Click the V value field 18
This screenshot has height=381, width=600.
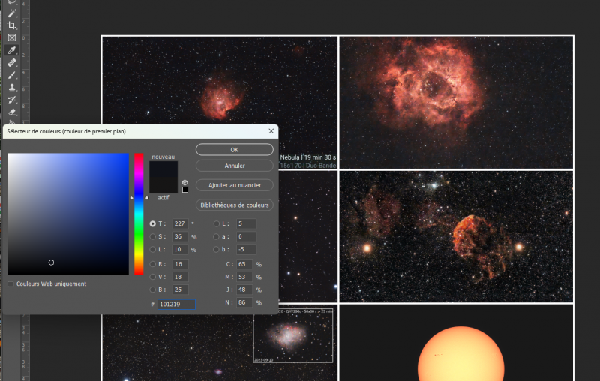tap(180, 277)
